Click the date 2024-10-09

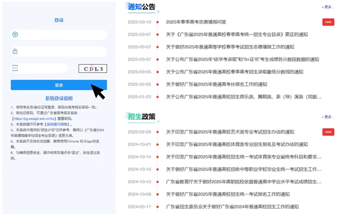click(140, 194)
